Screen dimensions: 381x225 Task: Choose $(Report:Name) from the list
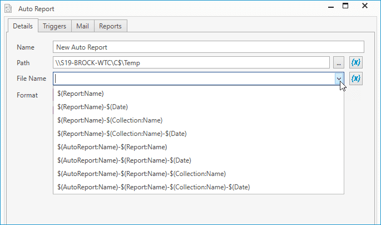198,94
